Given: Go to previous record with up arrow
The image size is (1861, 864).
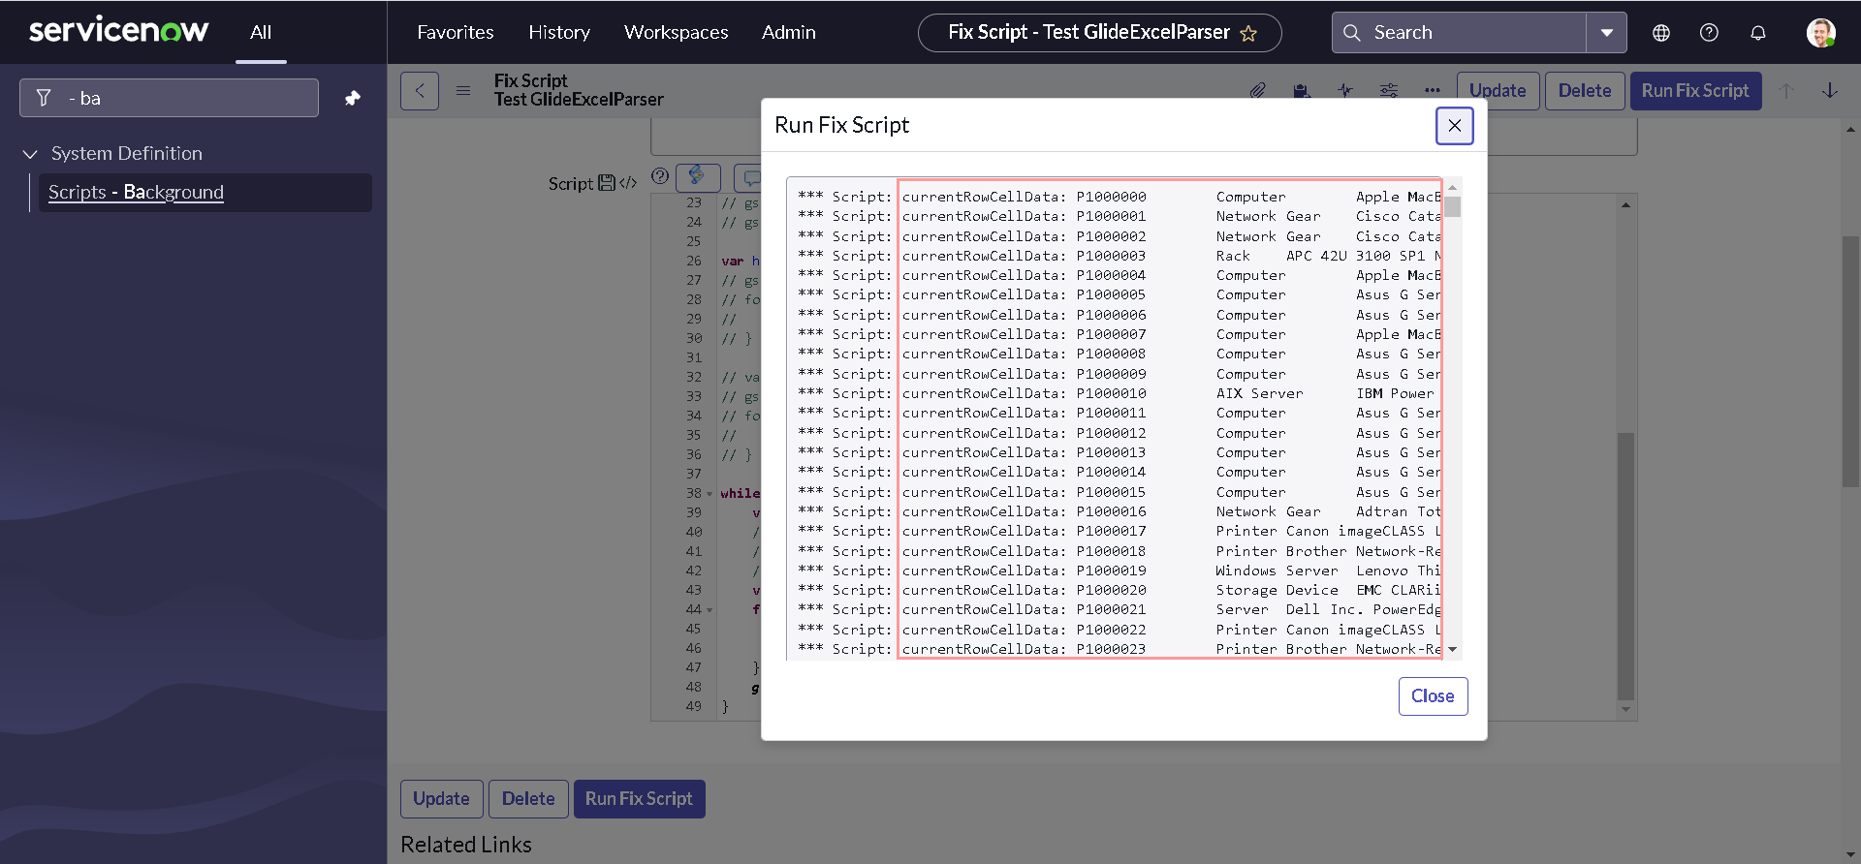Looking at the screenshot, I should coord(1786,91).
